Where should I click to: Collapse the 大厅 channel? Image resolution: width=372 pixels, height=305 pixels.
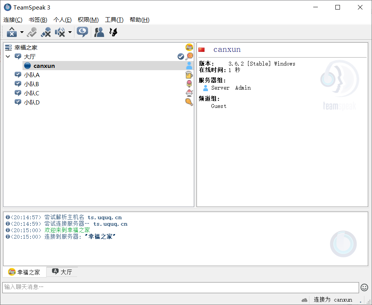[8, 57]
